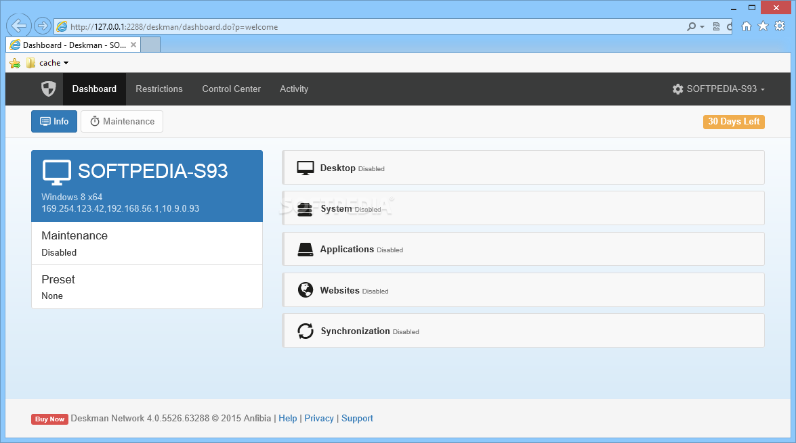The width and height of the screenshot is (796, 443).
Task: Open the Dashboard navigation item
Action: [x=94, y=89]
